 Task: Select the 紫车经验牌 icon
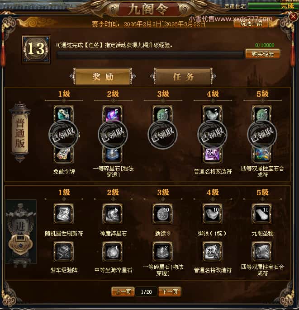point(63,252)
